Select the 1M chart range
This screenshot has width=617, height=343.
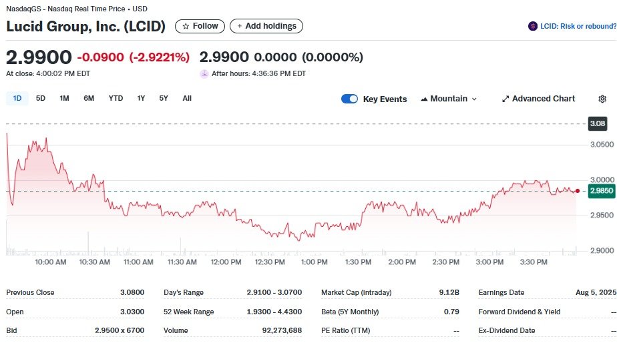pos(64,98)
